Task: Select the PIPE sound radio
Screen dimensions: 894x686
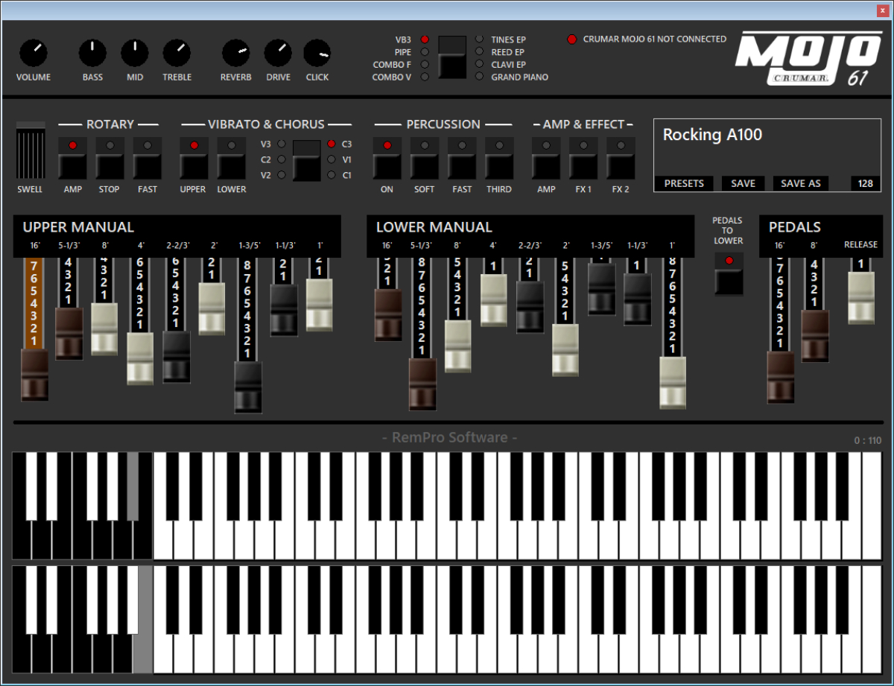Action: tap(425, 52)
